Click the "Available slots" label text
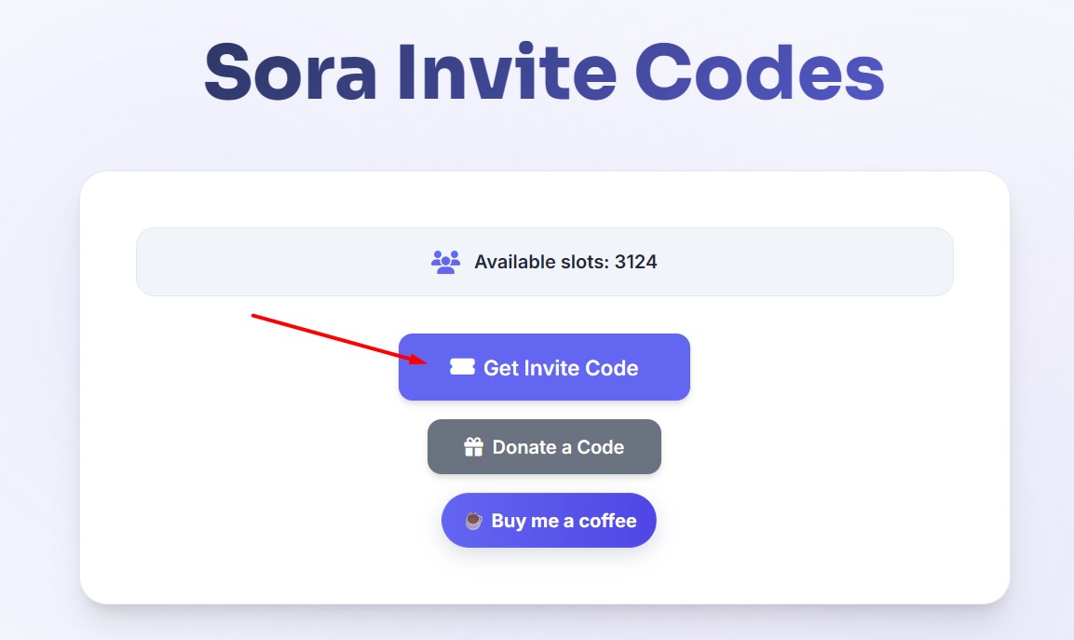The width and height of the screenshot is (1074, 640). tap(540, 262)
